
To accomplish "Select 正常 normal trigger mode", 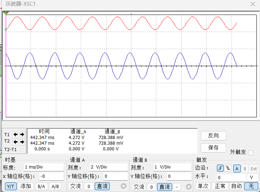I will click(220, 186).
